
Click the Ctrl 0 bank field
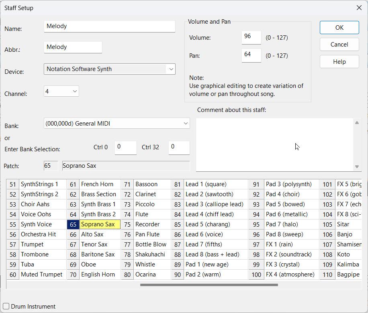coord(125,147)
